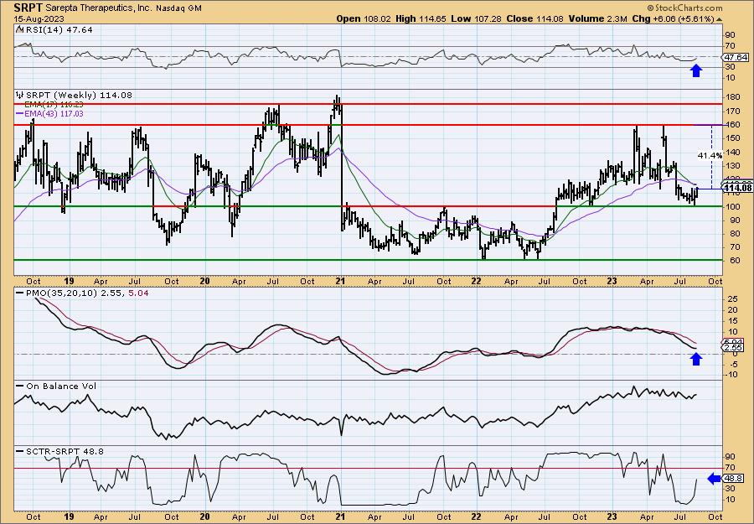Click the Nasdaq GM exchange label
The image size is (754, 524).
(x=178, y=8)
